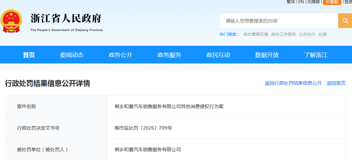Switch to 繁体 traditional Chinese
This screenshot has width=352, height=160.
pyautogui.click(x=291, y=2)
